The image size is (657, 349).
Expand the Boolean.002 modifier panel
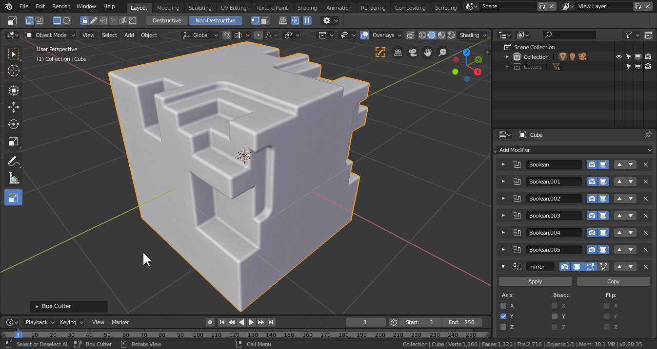pyautogui.click(x=503, y=199)
